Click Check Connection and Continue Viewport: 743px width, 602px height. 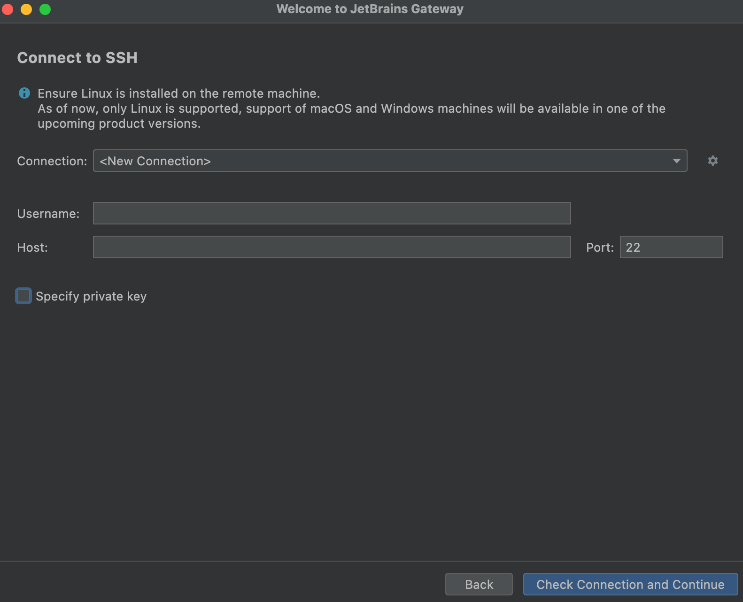pyautogui.click(x=630, y=584)
